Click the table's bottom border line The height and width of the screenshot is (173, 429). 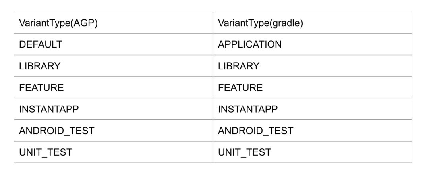[x=213, y=163]
